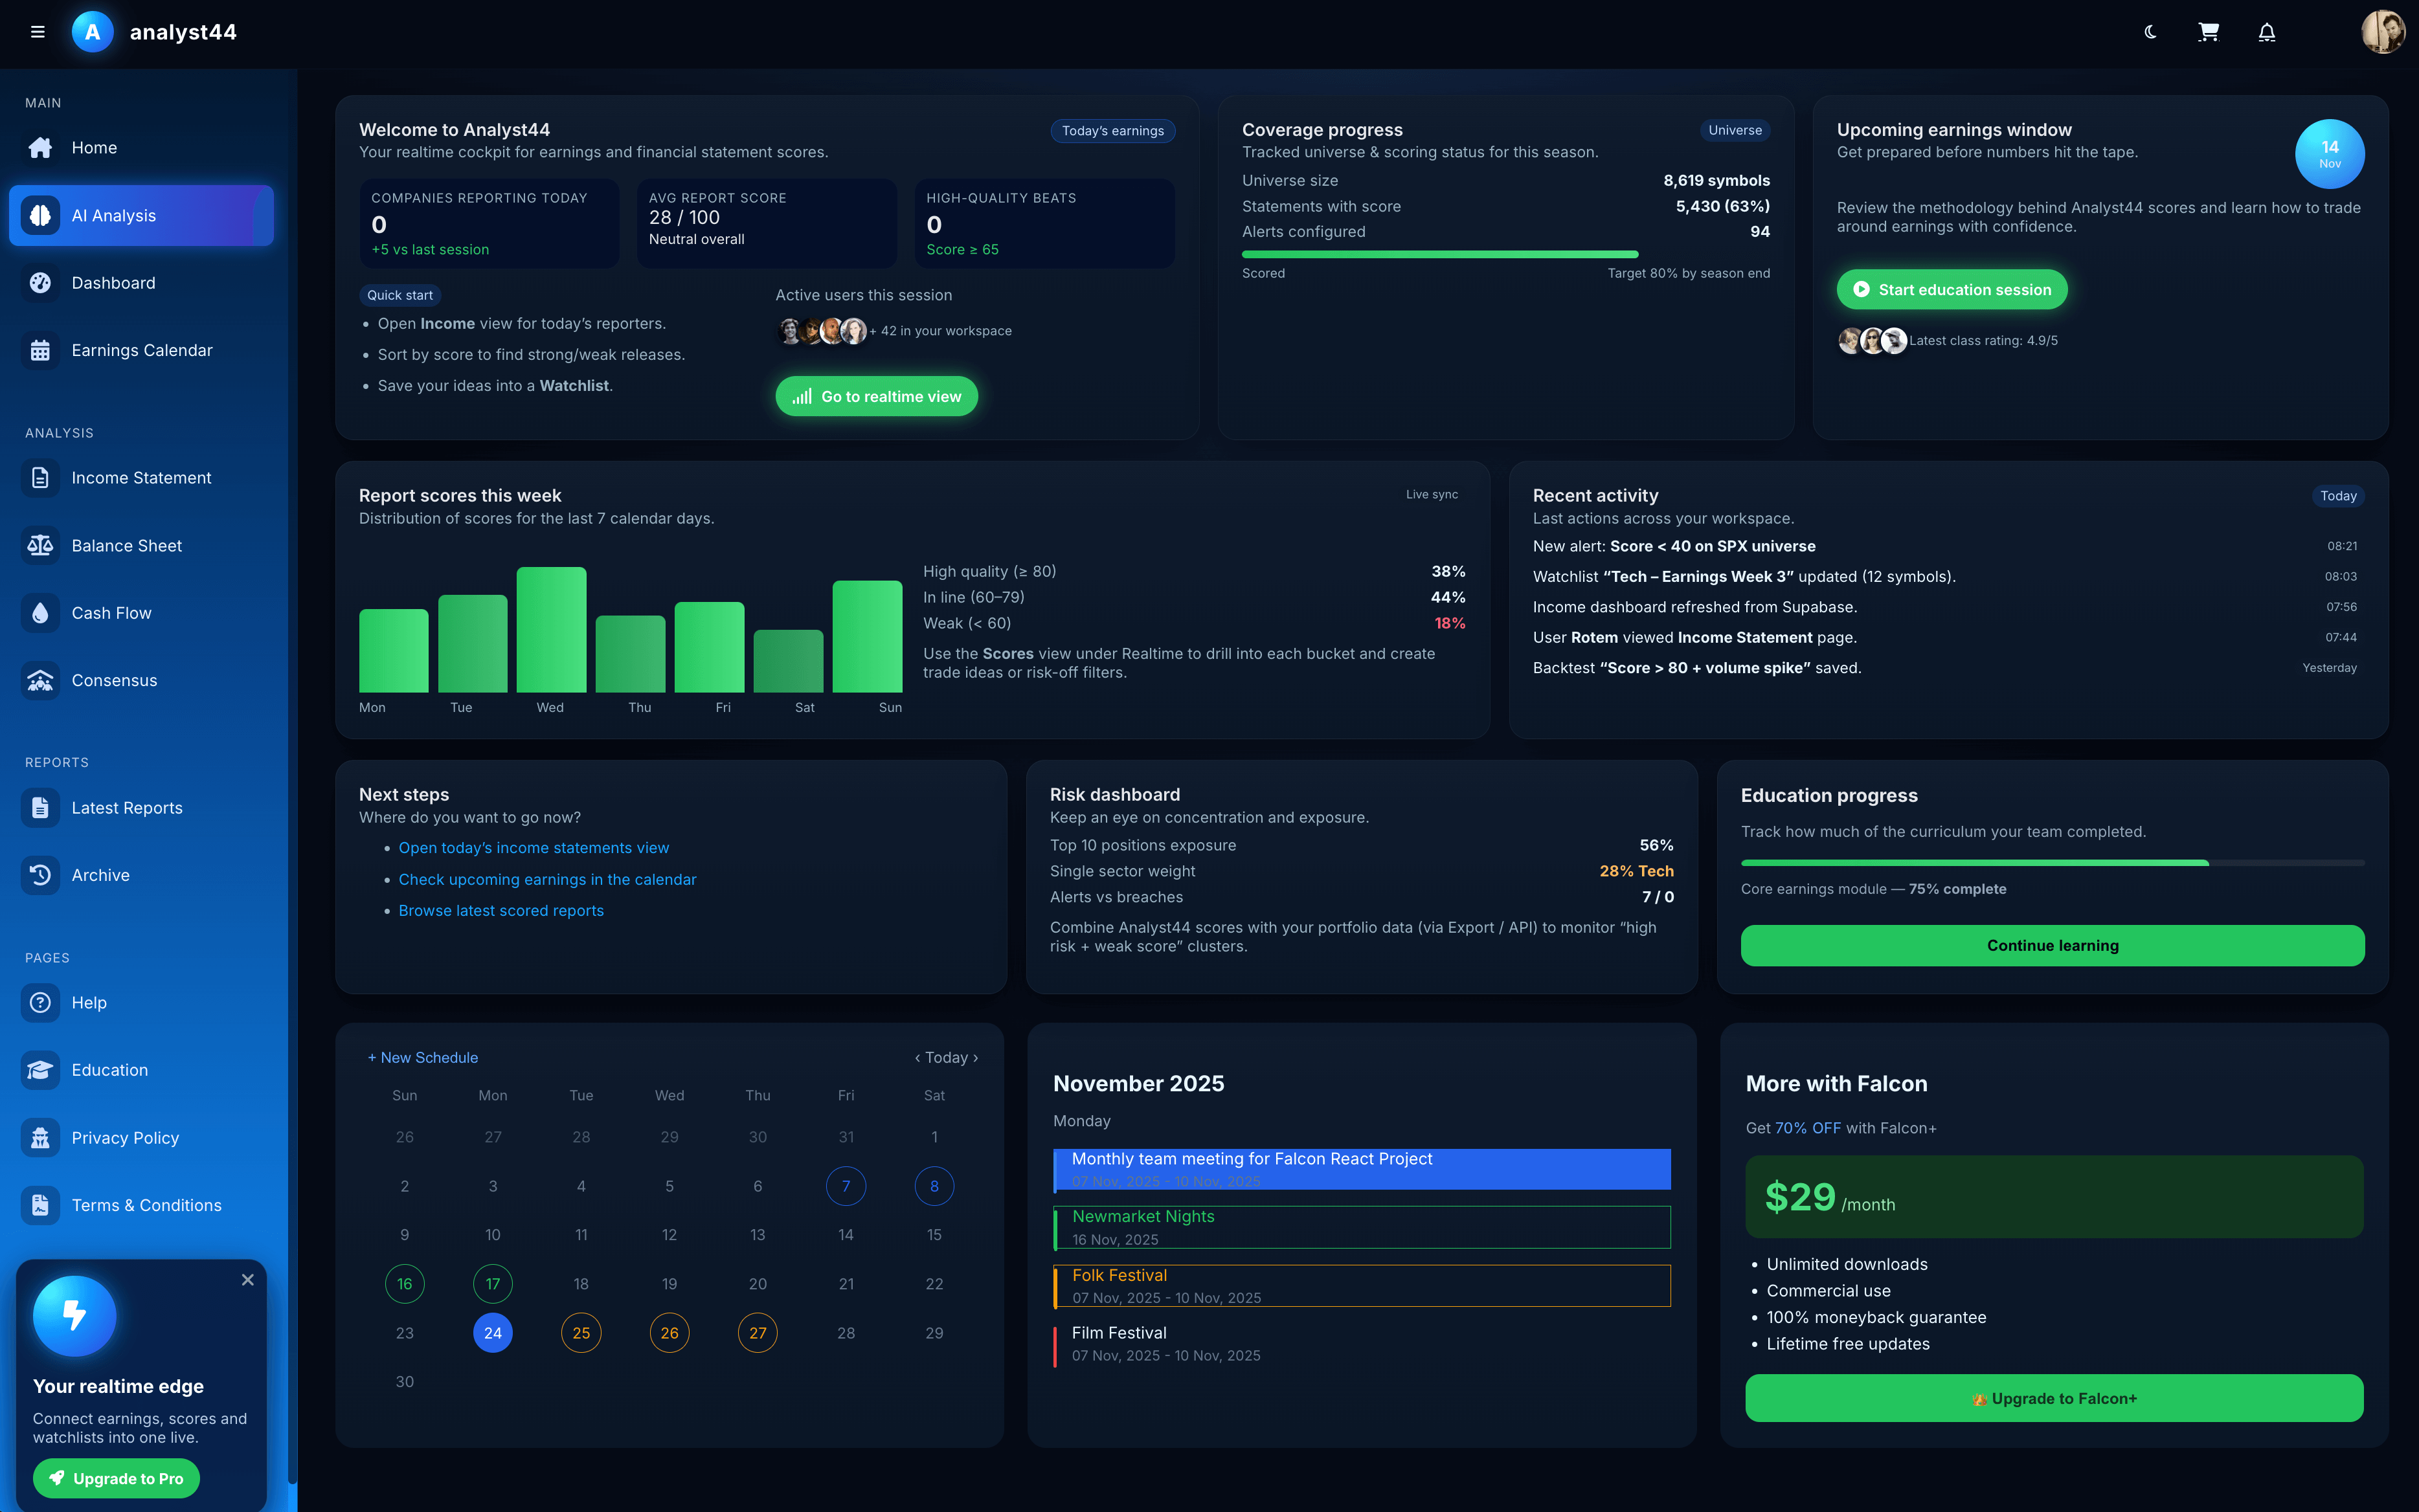Viewport: 2419px width, 1512px height.
Task: Go to previous month with left chevron
Action: coord(917,1057)
